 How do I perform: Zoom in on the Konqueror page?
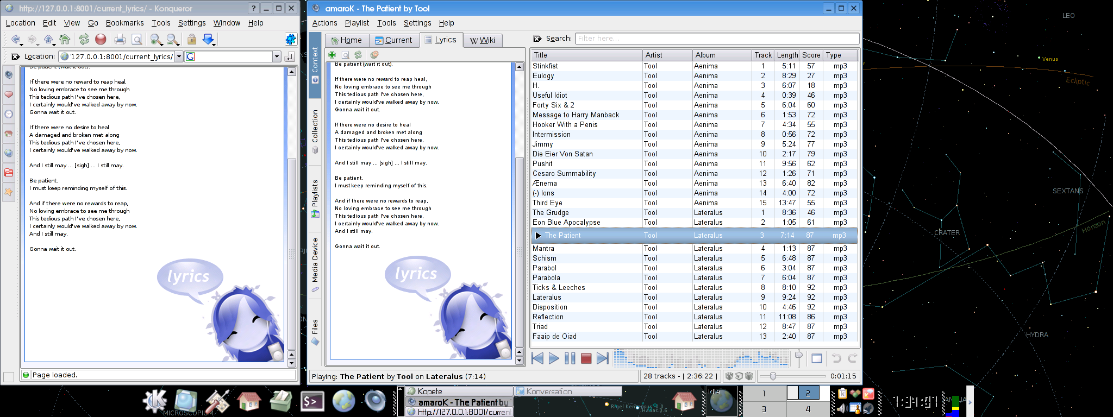point(155,39)
